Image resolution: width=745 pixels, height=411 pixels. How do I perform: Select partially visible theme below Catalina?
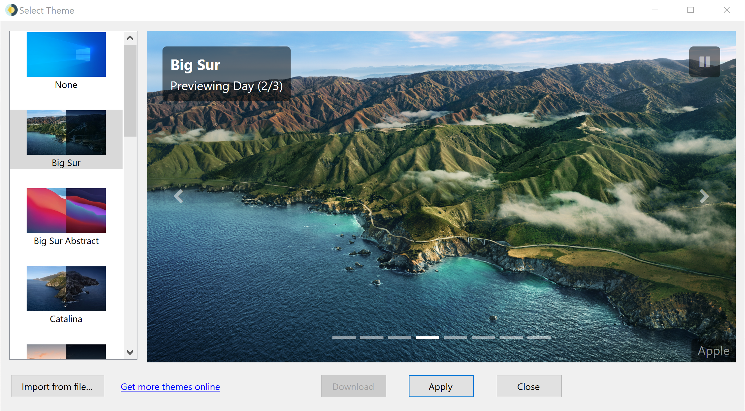[x=66, y=352]
